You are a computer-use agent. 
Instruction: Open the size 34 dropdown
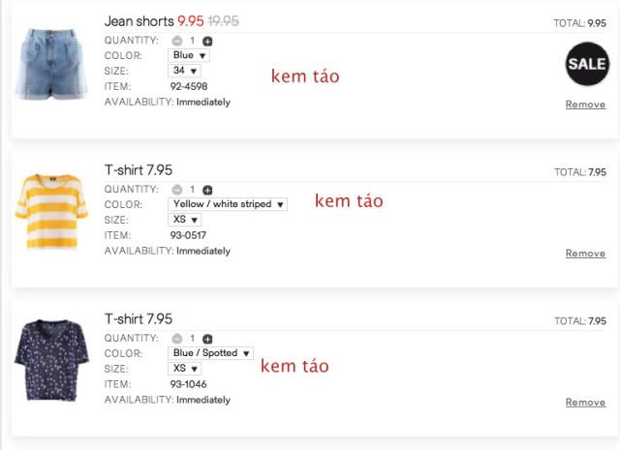pyautogui.click(x=184, y=71)
